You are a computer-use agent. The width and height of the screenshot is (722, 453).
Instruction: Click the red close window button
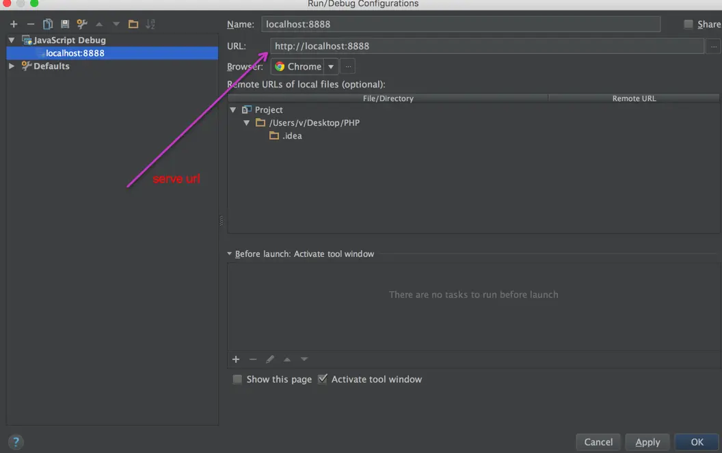(6, 3)
